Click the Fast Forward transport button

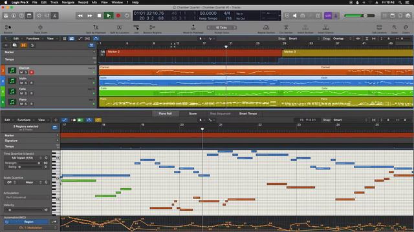click(x=90, y=15)
